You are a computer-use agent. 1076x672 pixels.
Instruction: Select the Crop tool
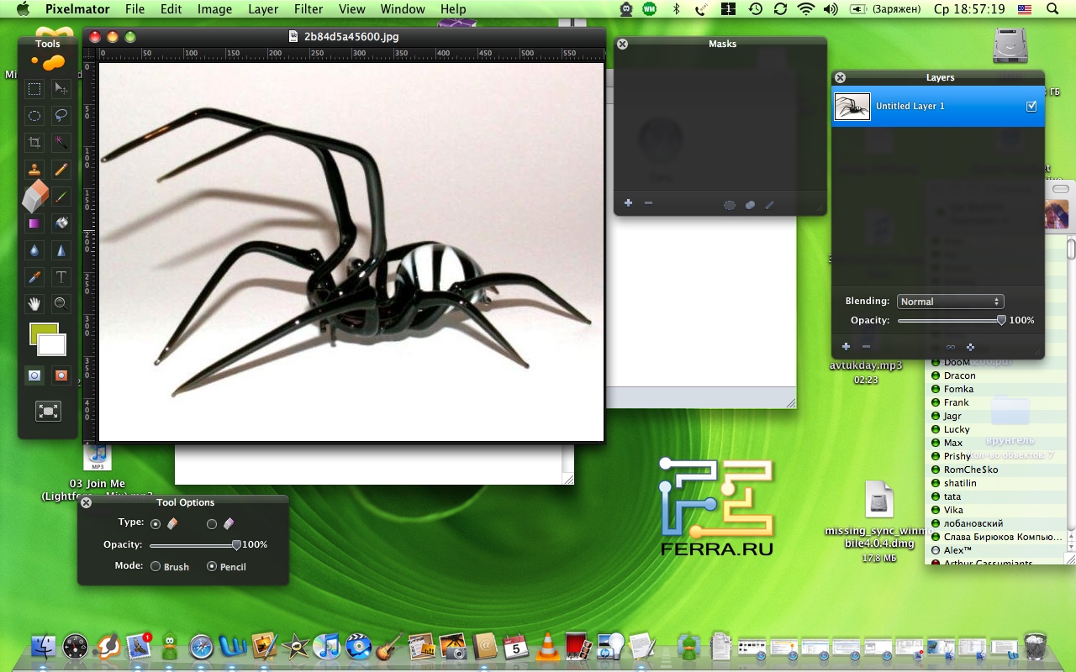coord(34,142)
